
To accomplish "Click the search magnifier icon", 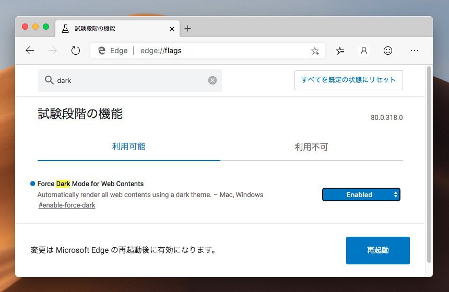I will (49, 80).
